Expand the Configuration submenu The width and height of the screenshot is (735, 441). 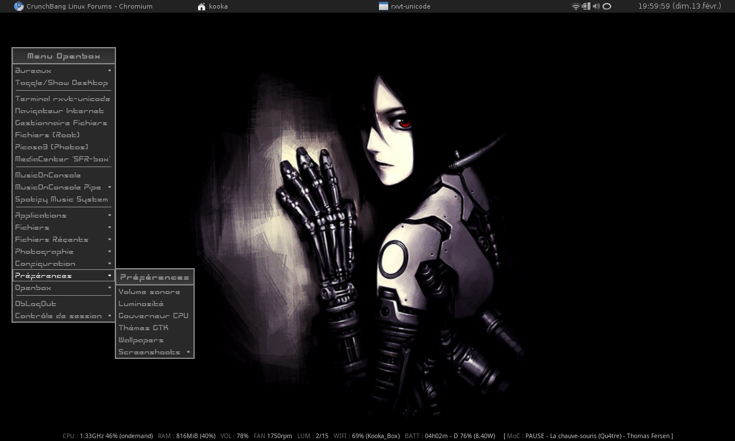[x=64, y=264]
